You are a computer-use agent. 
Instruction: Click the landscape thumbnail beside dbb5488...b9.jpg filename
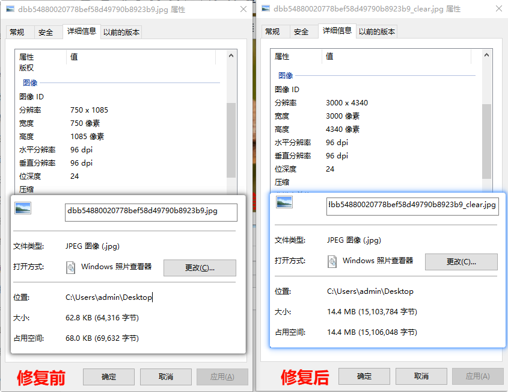click(23, 208)
